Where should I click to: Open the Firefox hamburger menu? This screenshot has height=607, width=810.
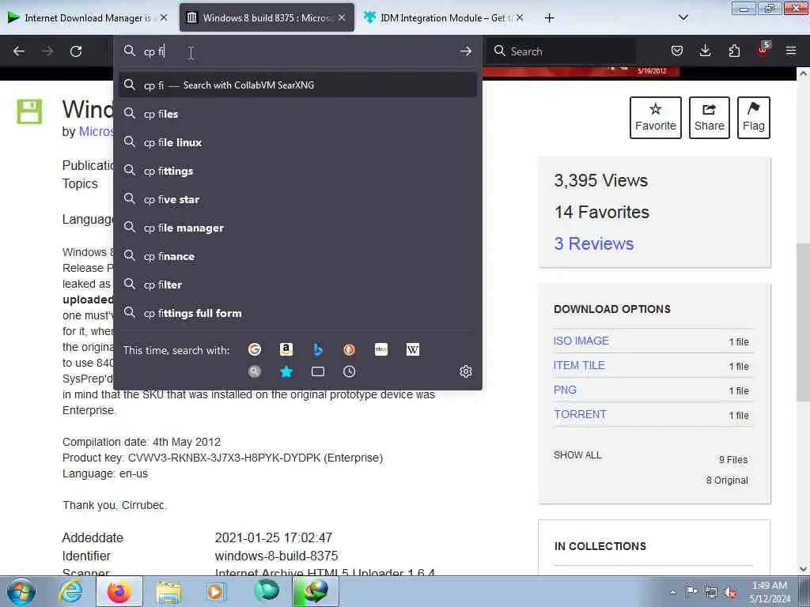click(x=791, y=51)
